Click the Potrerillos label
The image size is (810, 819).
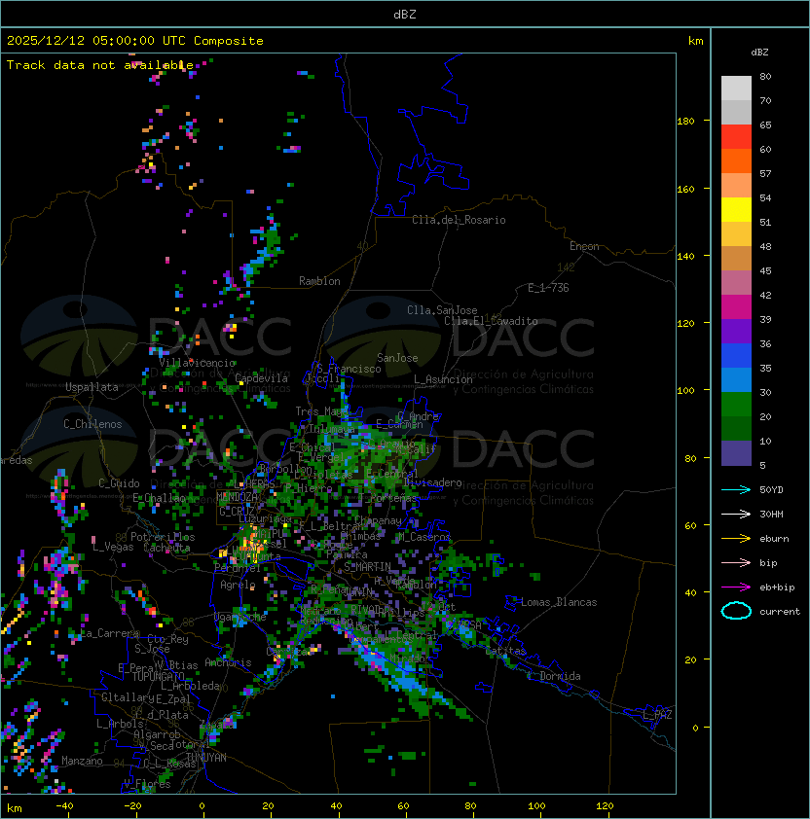click(x=163, y=537)
